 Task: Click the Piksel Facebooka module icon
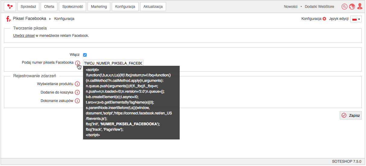tap(8, 19)
